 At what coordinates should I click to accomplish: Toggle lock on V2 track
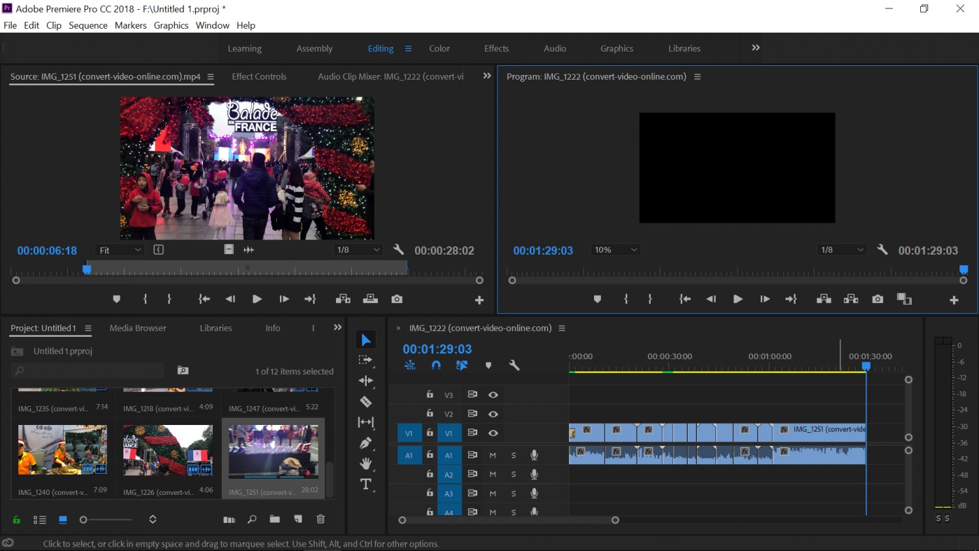tap(429, 413)
